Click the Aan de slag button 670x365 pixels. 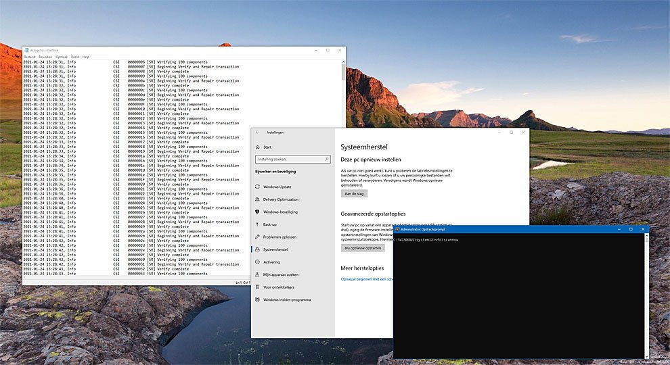pyautogui.click(x=354, y=194)
